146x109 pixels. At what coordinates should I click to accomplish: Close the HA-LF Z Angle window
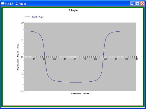(142, 4)
